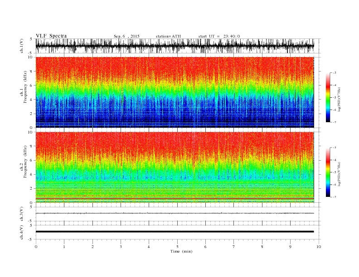The height and width of the screenshot is (277, 359).
Task: Click the "station=ATH" header label
Action: click(x=168, y=36)
